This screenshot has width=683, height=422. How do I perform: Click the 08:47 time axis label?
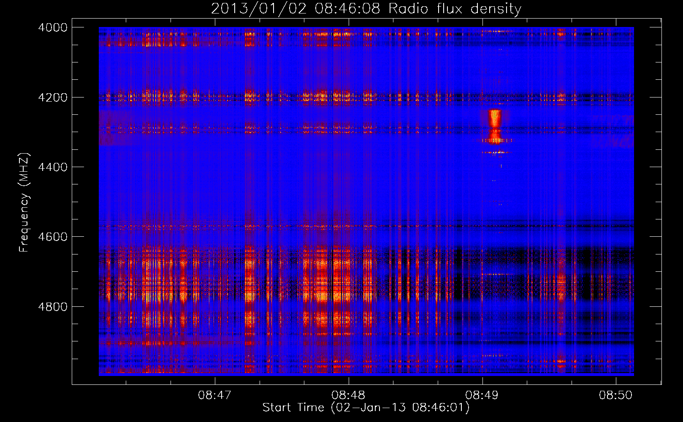[x=214, y=395]
